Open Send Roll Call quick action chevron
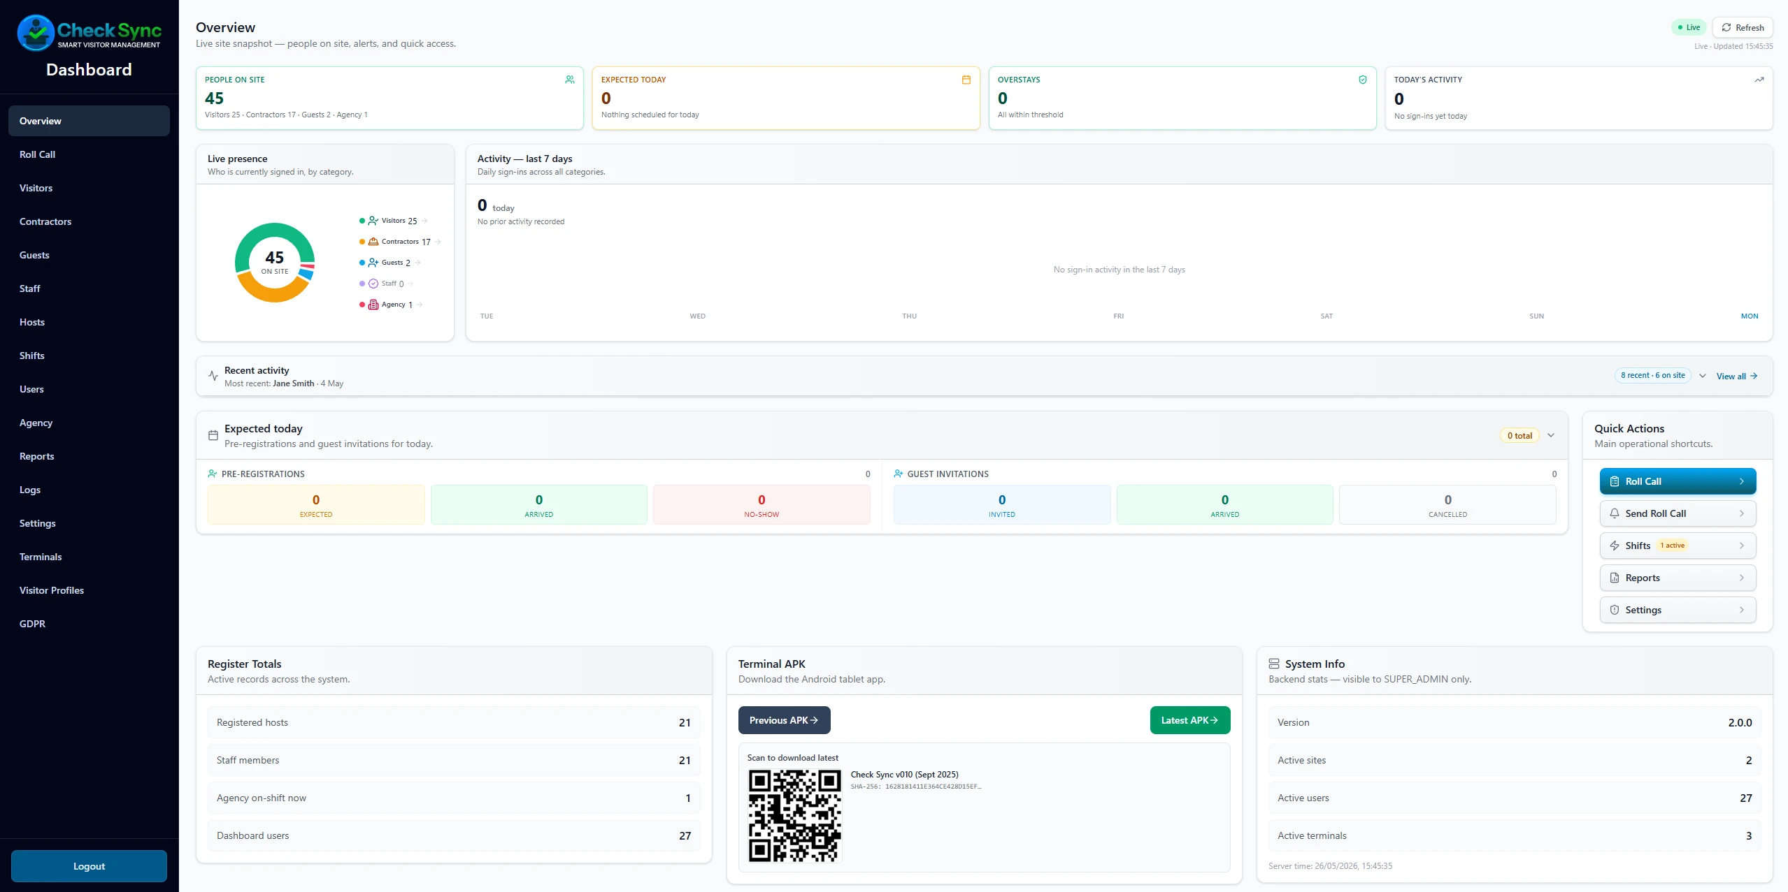Viewport: 1788px width, 892px height. [x=1742, y=513]
